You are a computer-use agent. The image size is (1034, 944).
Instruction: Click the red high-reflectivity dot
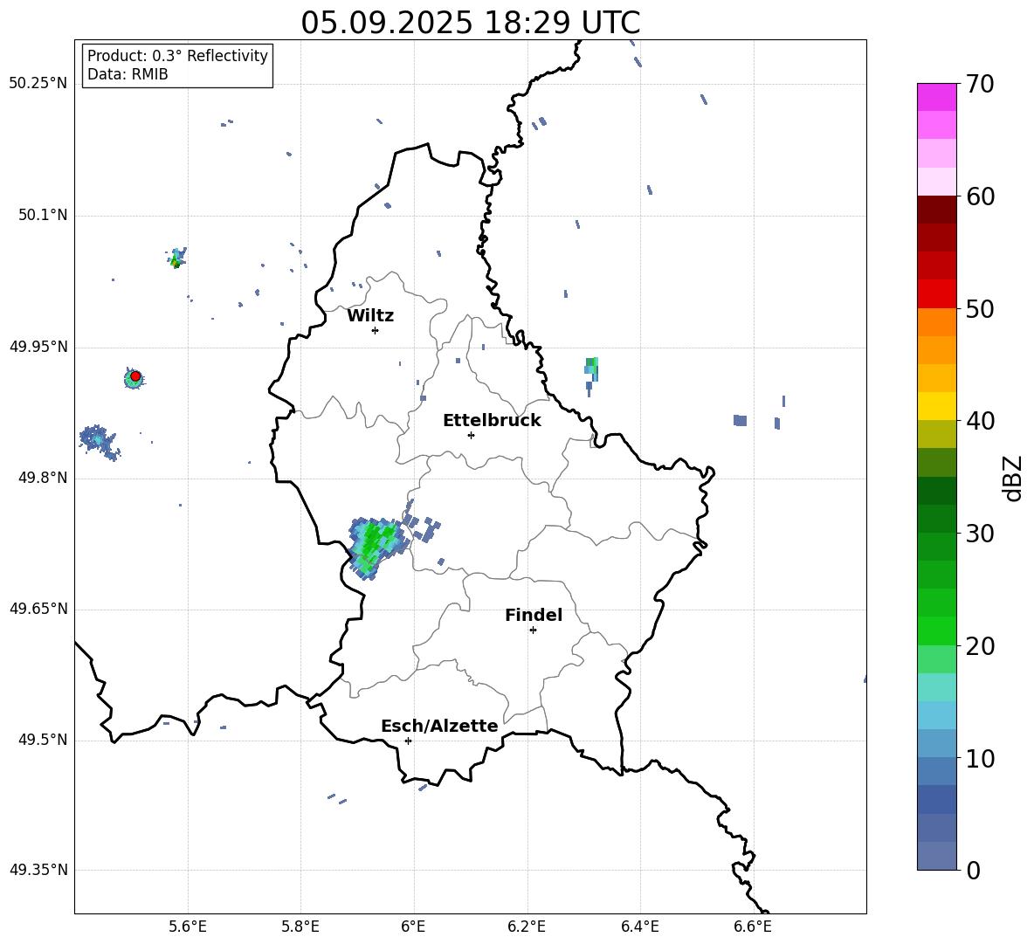pyautogui.click(x=135, y=376)
